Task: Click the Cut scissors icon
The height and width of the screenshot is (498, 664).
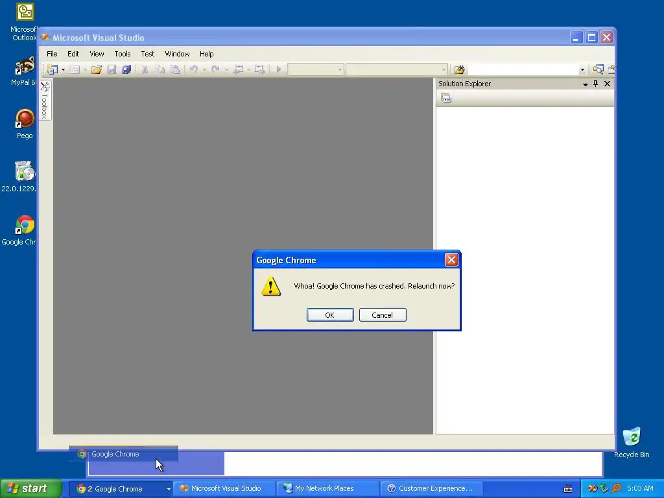Action: click(145, 69)
